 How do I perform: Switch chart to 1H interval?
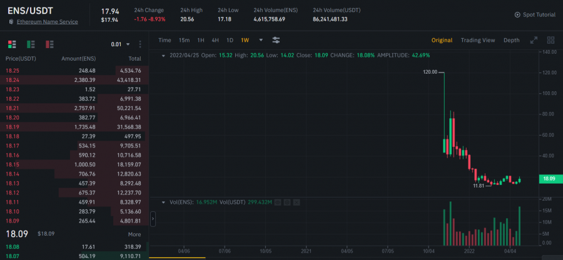click(201, 40)
